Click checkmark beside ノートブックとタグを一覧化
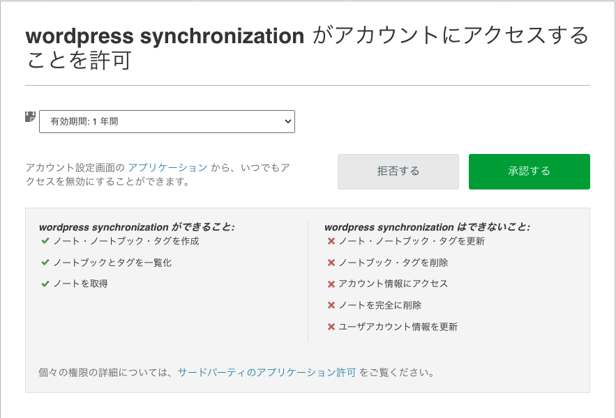Viewport: 616px width, 418px height. click(x=45, y=262)
